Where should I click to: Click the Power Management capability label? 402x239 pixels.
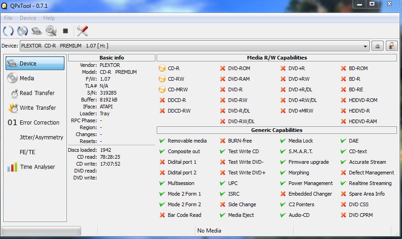tap(310, 183)
